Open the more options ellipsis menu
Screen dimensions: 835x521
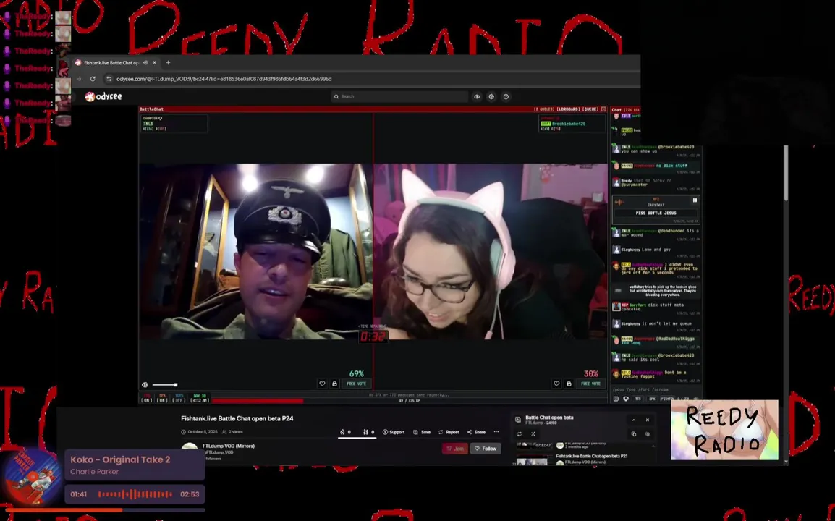pos(496,432)
